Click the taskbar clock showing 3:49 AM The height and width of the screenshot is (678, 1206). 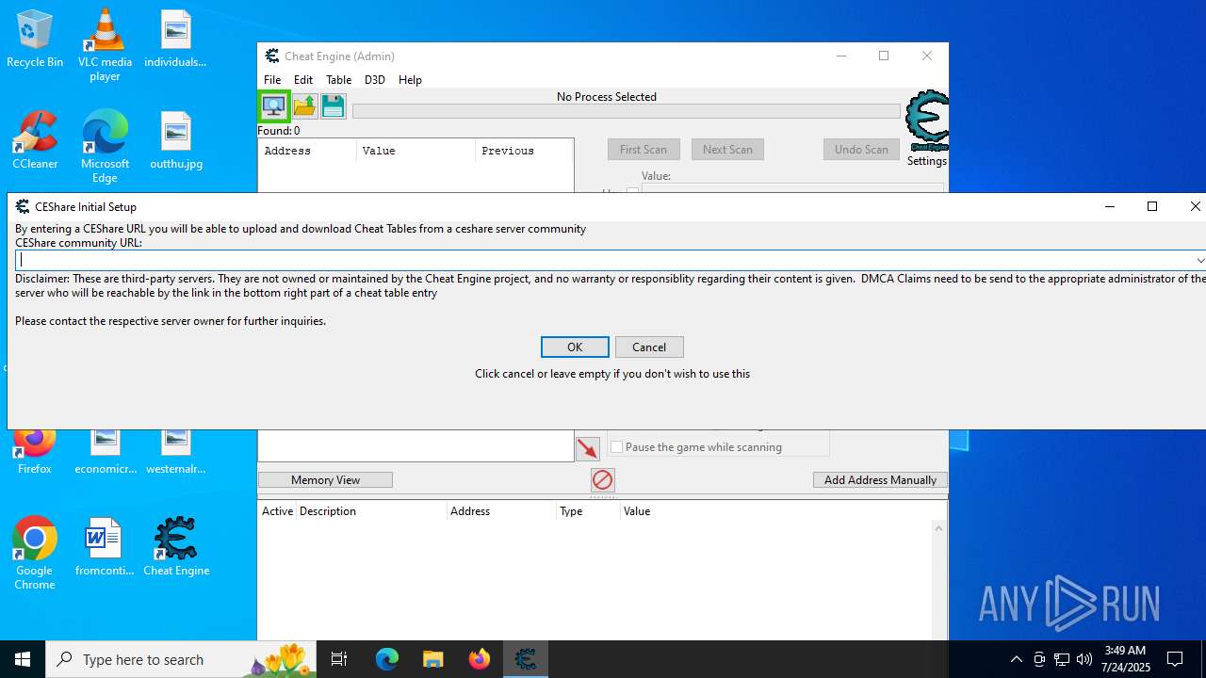pos(1125,659)
